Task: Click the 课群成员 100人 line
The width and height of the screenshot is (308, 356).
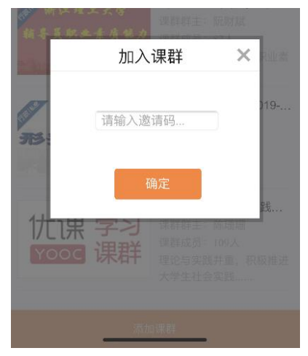Action: [199, 242]
